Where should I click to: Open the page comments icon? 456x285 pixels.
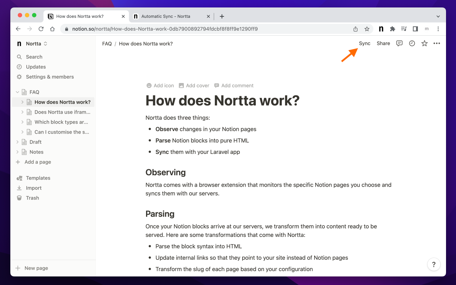coord(399,43)
